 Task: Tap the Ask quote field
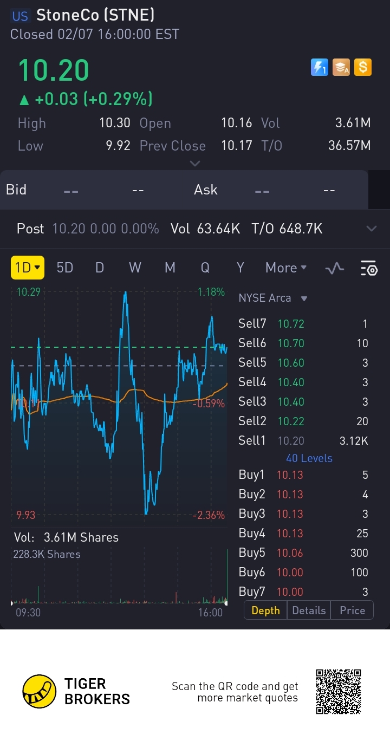pyautogui.click(x=265, y=190)
